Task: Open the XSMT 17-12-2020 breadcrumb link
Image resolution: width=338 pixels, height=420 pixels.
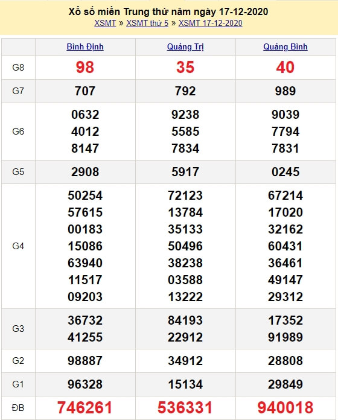Action: (x=210, y=24)
